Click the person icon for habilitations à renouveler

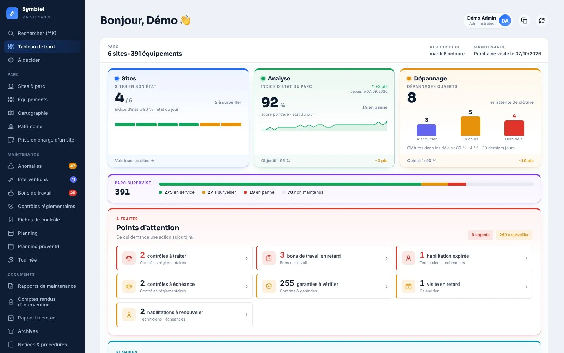click(x=129, y=315)
